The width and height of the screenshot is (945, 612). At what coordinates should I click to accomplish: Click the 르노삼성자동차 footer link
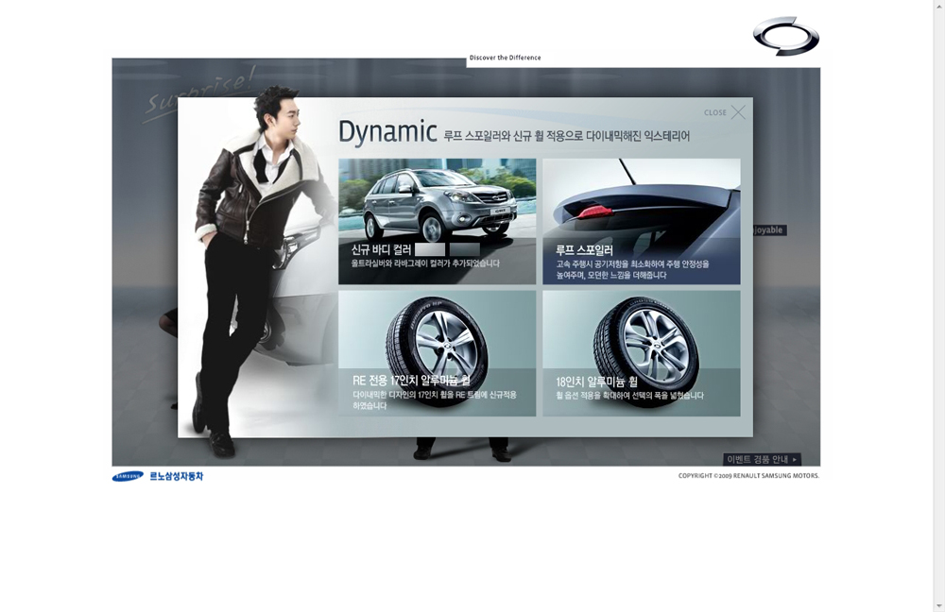(x=176, y=476)
